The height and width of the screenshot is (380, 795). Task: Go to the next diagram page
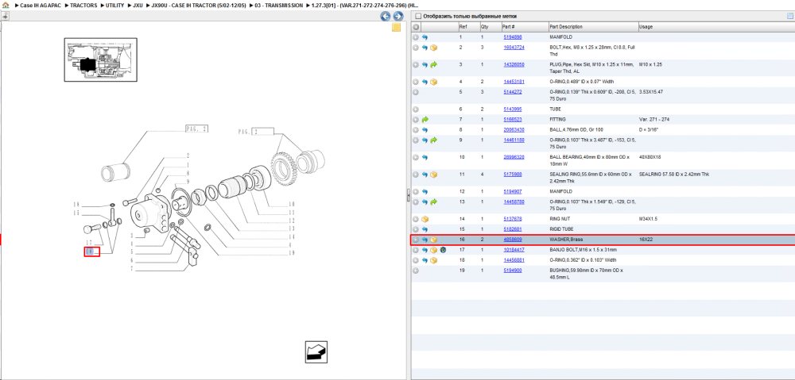click(x=398, y=16)
